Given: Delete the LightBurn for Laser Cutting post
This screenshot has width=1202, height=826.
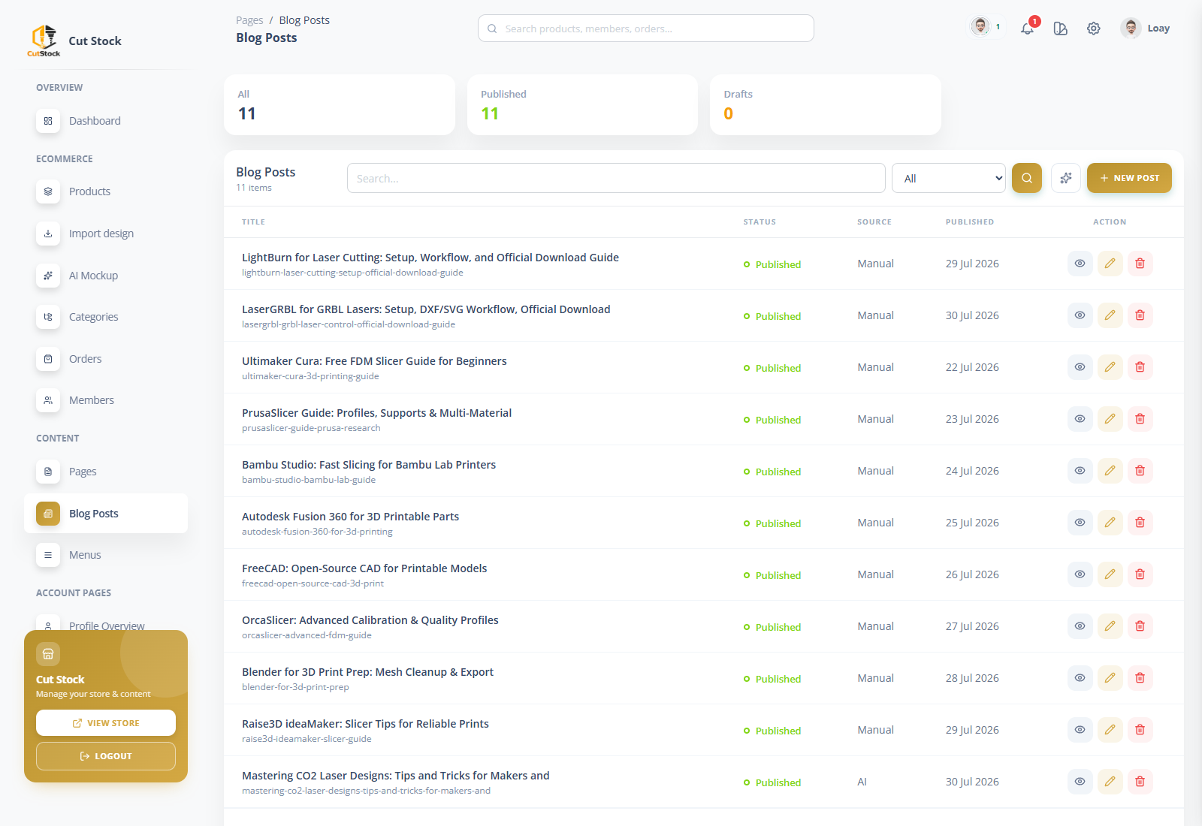Looking at the screenshot, I should pos(1140,264).
